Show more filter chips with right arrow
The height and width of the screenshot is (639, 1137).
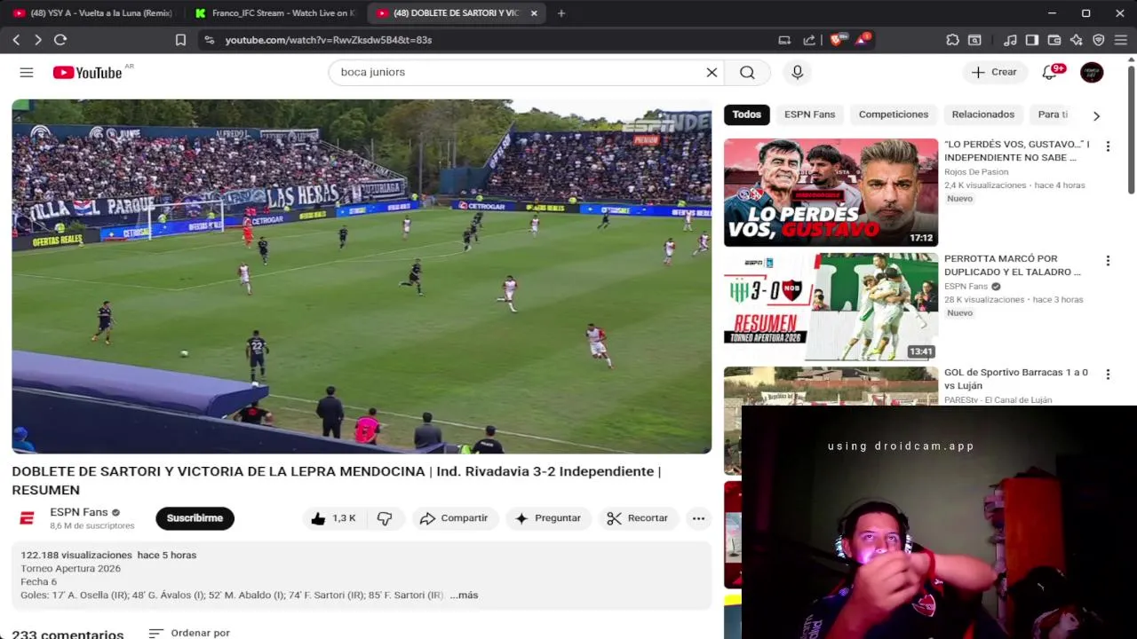1096,115
